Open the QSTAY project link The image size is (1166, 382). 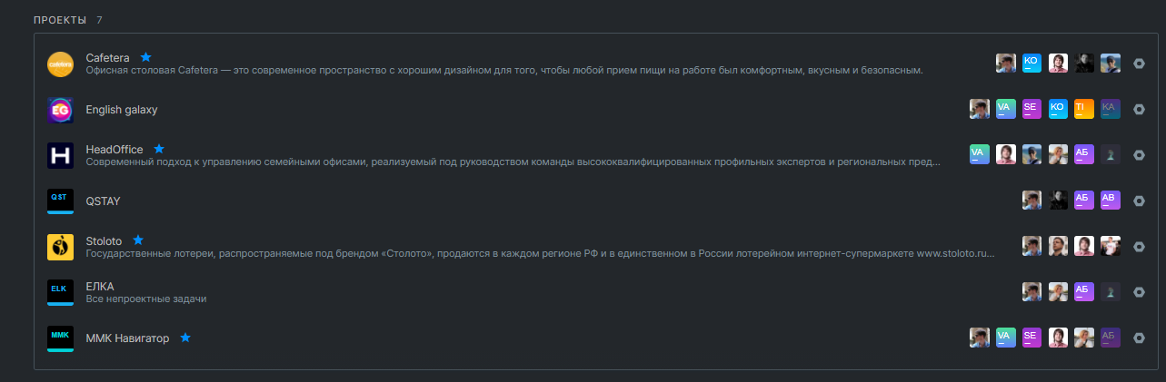point(103,201)
